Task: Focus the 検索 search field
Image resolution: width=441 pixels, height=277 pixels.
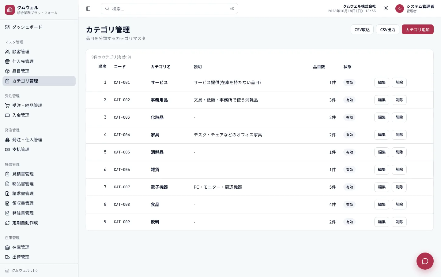Action: 169,9
